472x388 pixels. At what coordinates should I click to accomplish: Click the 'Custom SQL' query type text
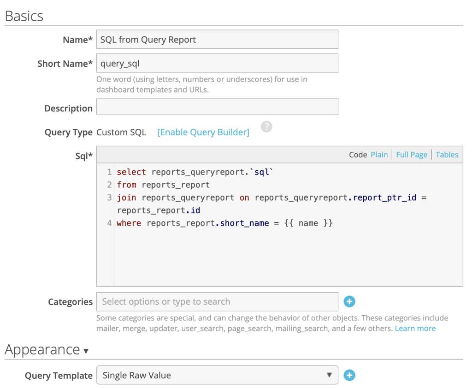pyautogui.click(x=121, y=132)
